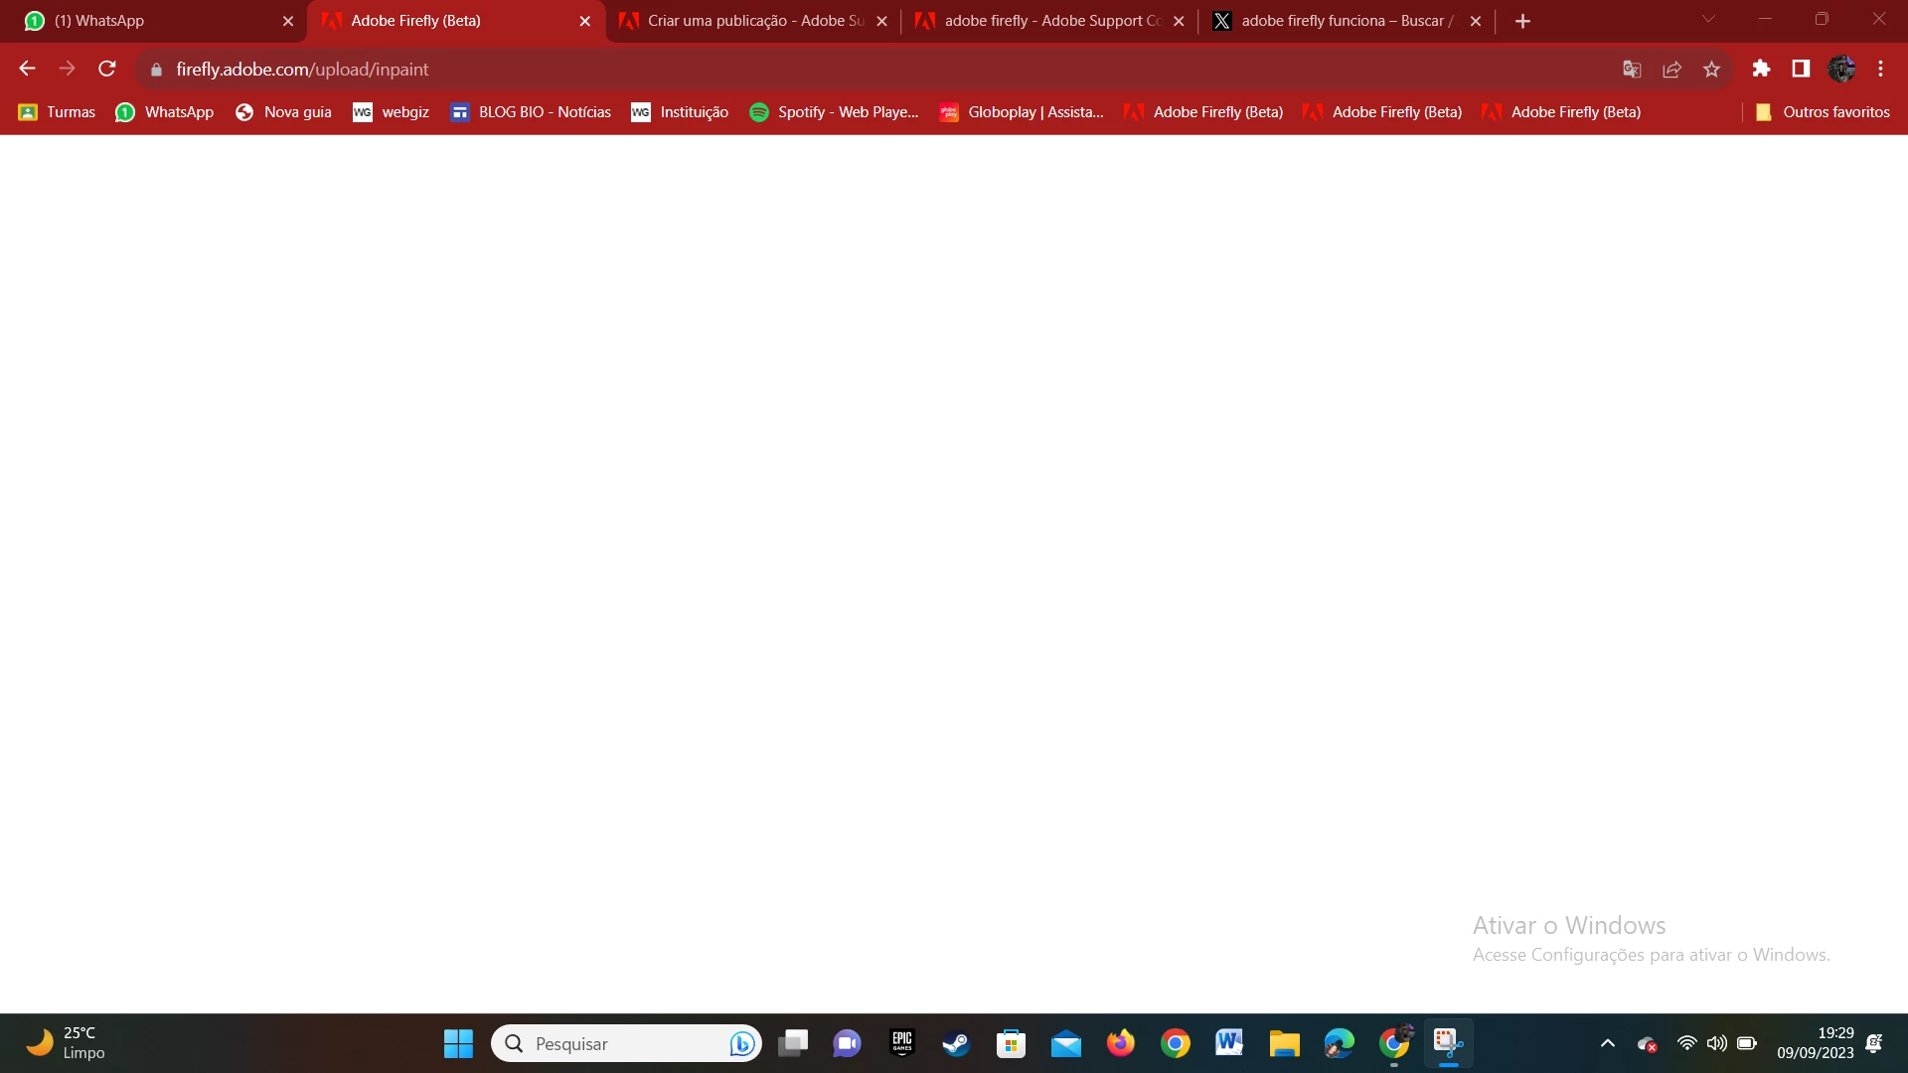Reload the Adobe Firefly page
1908x1073 pixels.
107,69
